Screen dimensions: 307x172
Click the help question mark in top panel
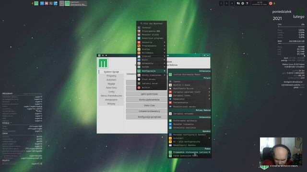tap(247, 3)
